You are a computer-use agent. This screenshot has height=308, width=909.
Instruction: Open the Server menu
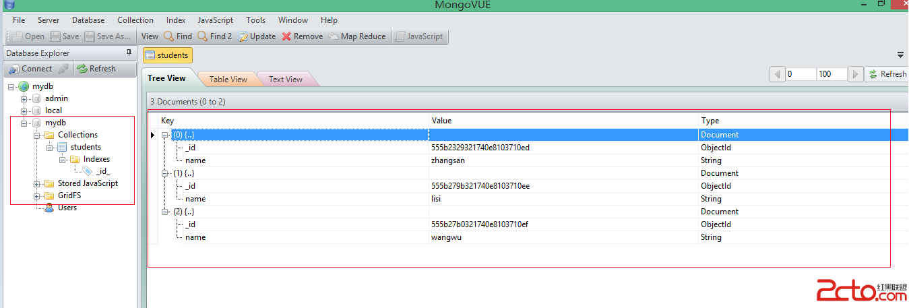click(x=49, y=20)
